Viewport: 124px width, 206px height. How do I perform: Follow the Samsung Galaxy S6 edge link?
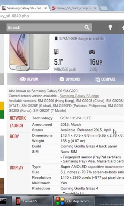click(79, 96)
